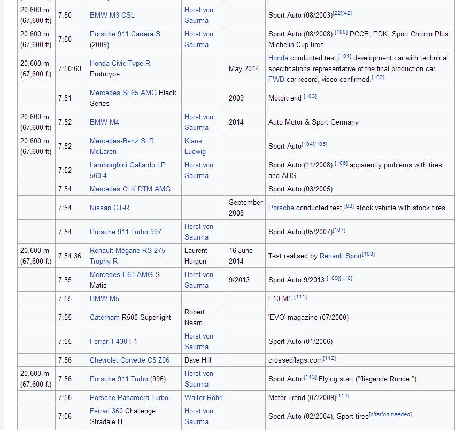
Task: Open the Caterham link
Action: tap(105, 318)
